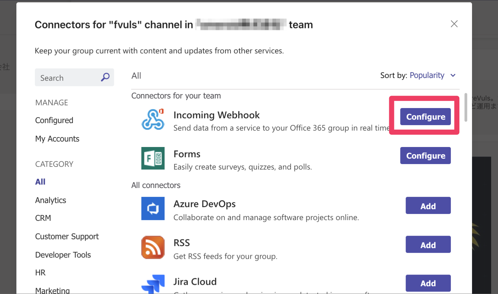Screen dimensions: 498x294
Task: Click the Jira Cloud connector icon
Action: pos(153,284)
